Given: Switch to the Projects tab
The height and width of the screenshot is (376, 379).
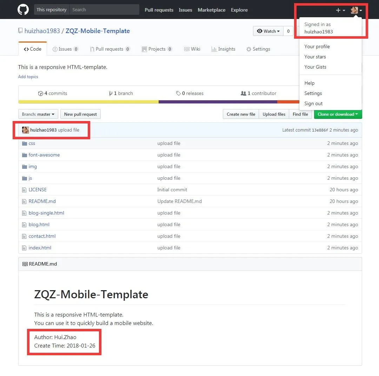Looking at the screenshot, I should point(157,49).
